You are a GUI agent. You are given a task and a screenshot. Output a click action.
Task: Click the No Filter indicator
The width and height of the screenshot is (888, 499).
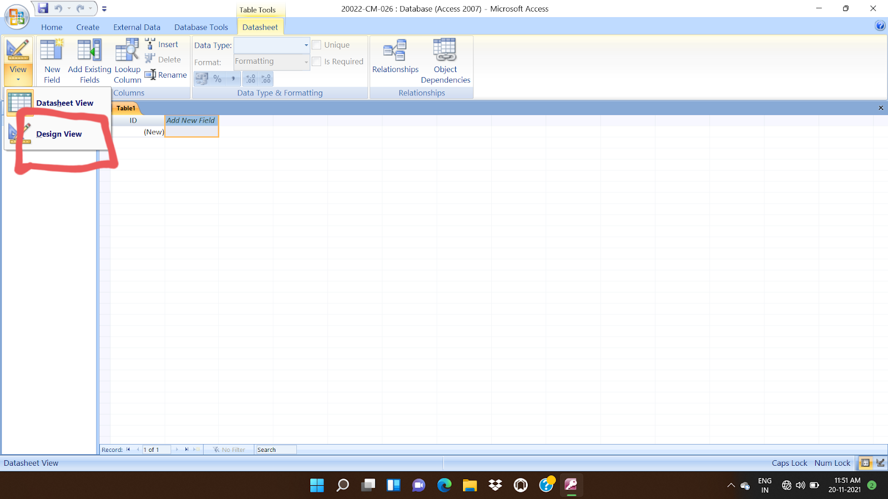pos(229,450)
